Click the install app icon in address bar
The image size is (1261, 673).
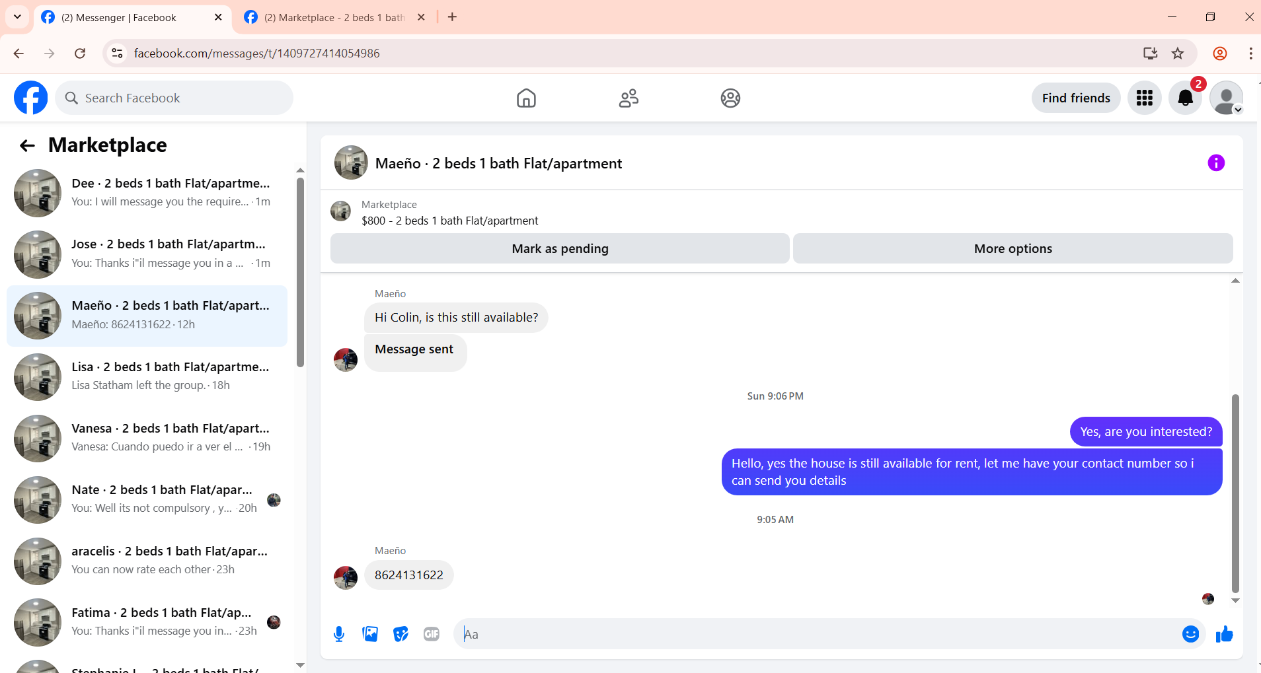point(1151,53)
